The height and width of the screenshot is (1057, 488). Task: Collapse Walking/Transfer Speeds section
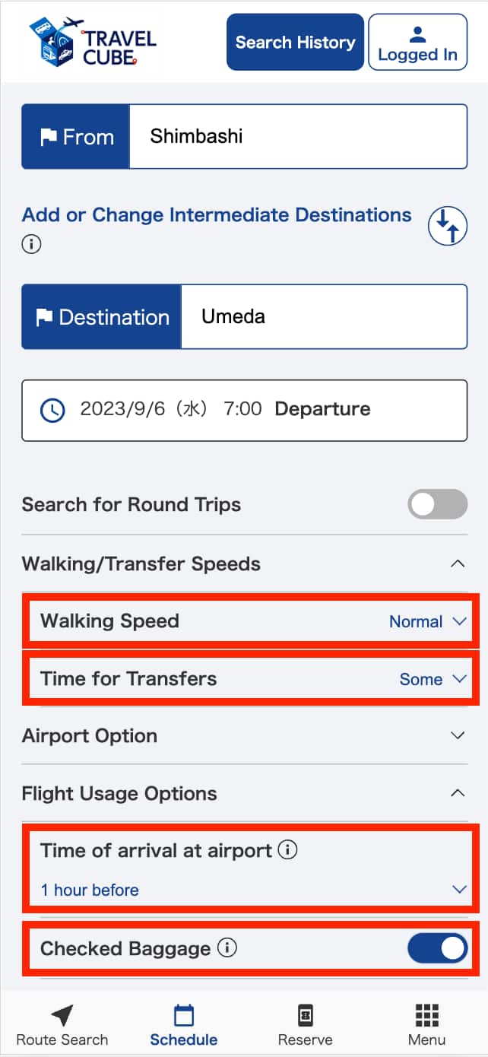click(x=457, y=564)
